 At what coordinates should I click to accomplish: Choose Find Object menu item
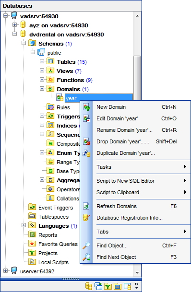coord(135,245)
